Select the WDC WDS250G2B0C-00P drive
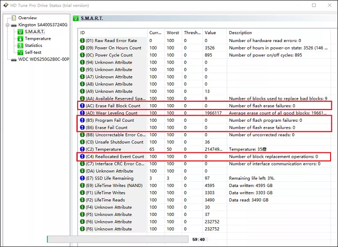This screenshot has height=247, width=338. 44,60
